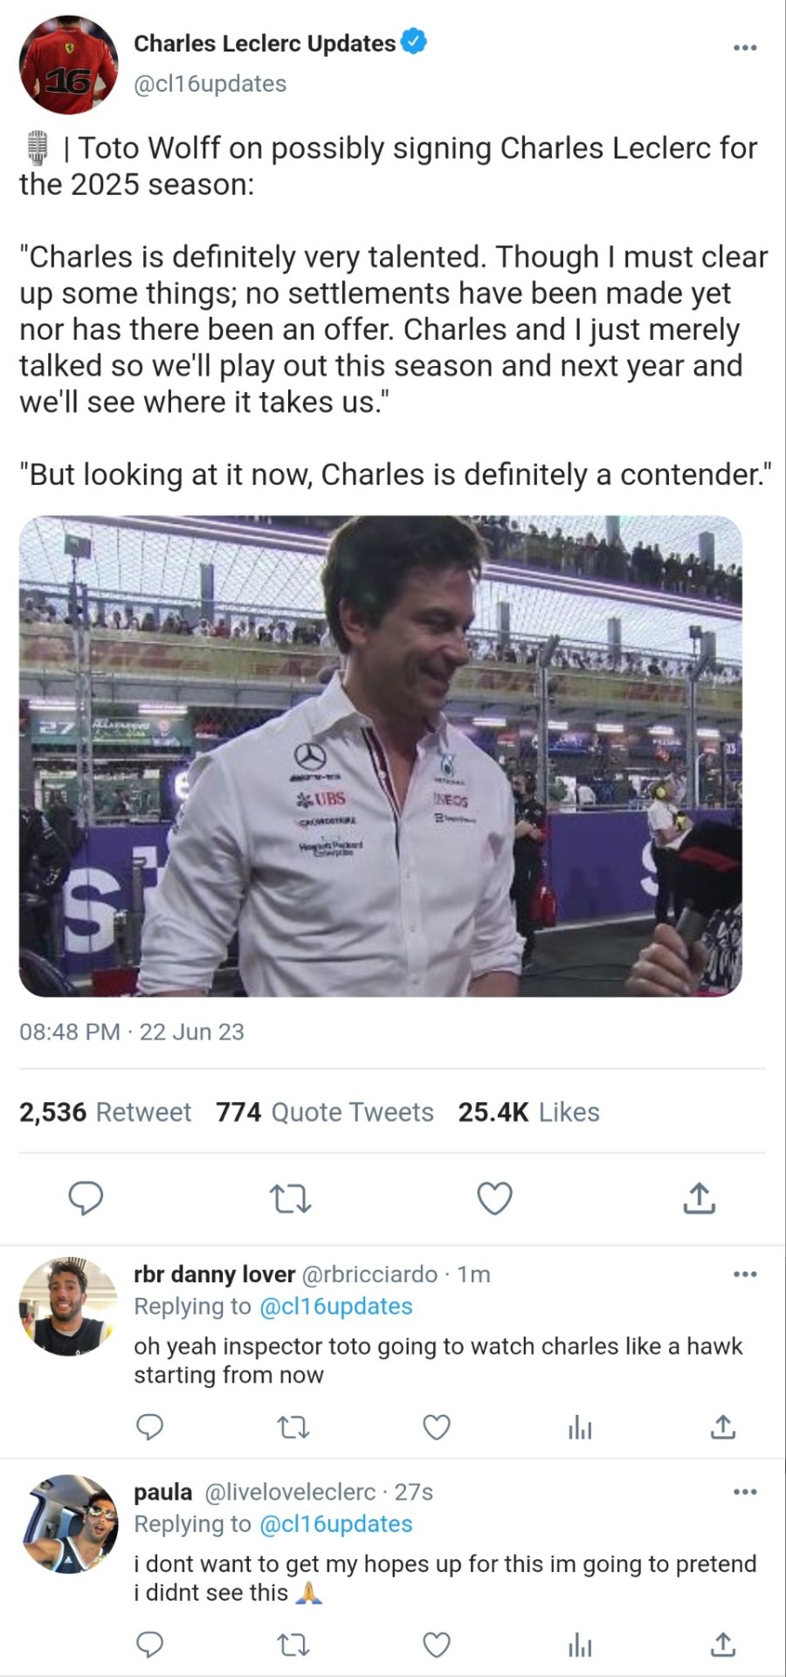The height and width of the screenshot is (1677, 786).
Task: Like rbr danny lover's reply
Action: [437, 1427]
